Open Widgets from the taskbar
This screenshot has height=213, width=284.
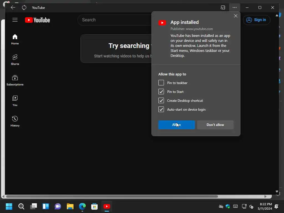(x=46, y=206)
